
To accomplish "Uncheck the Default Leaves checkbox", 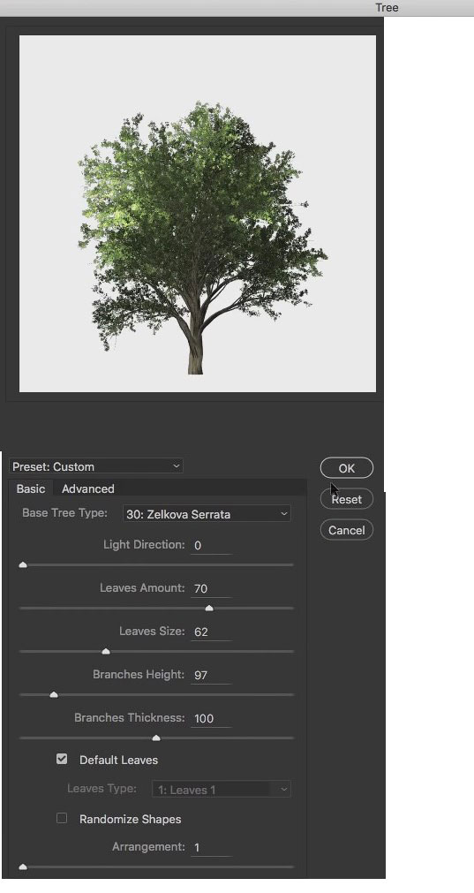I will point(62,759).
